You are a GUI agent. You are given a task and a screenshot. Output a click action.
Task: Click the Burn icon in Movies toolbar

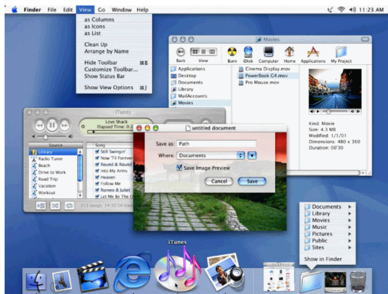coord(232,52)
